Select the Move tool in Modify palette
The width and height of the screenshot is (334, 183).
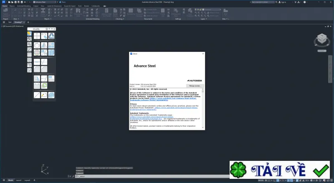coord(37,36)
